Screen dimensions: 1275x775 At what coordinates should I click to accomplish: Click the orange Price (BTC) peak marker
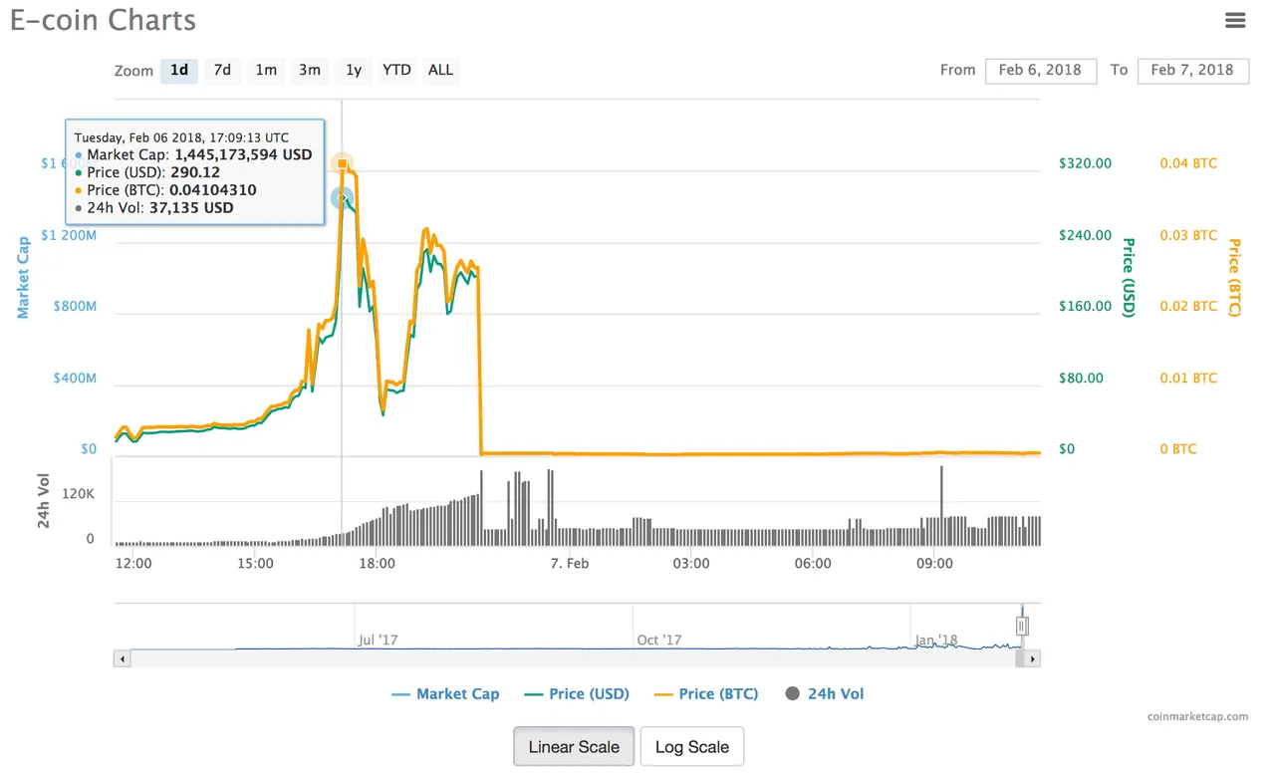[343, 163]
